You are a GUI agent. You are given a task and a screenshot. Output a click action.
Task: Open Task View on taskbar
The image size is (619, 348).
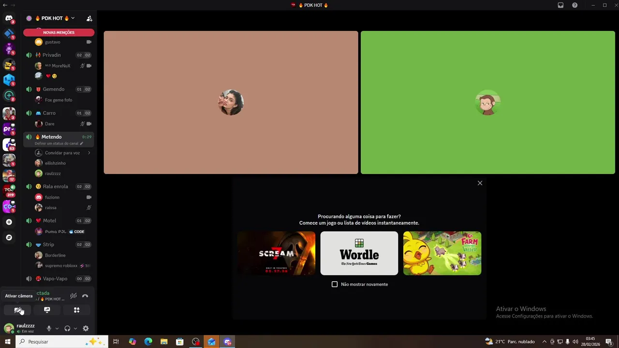pos(116,342)
